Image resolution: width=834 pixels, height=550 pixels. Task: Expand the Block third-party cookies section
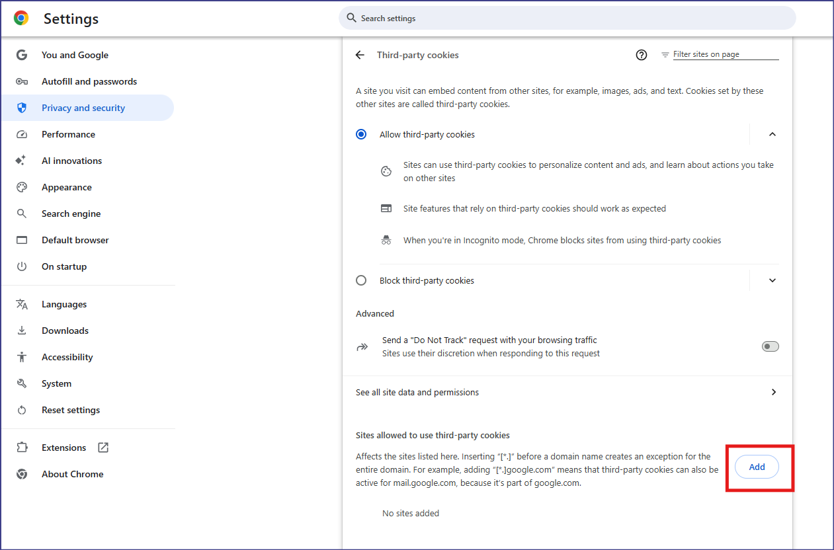772,280
